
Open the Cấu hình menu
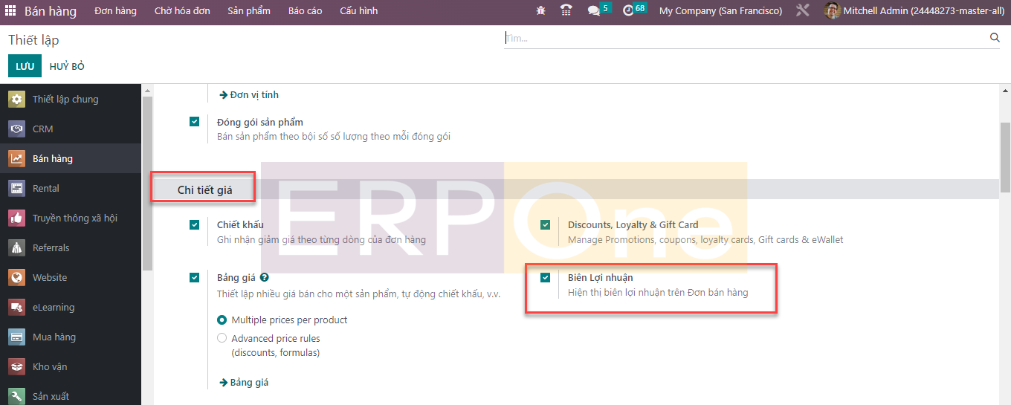coord(358,11)
